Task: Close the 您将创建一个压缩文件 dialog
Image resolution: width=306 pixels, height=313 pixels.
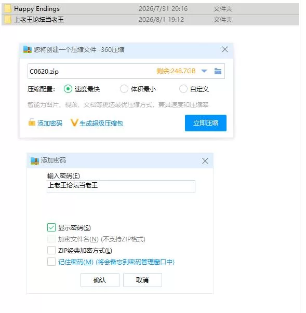Action: coord(225,49)
